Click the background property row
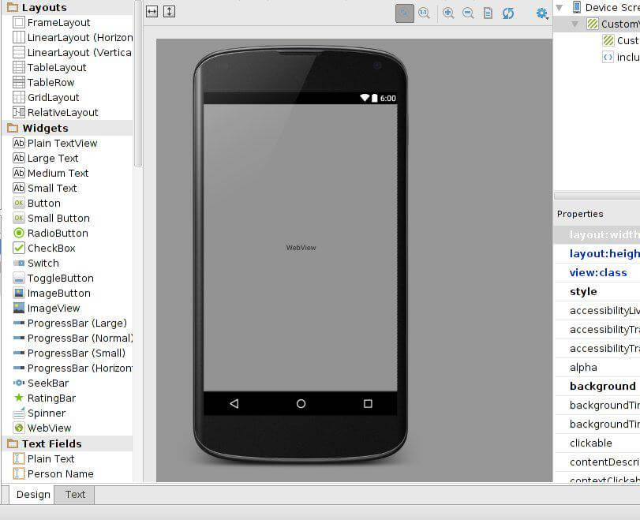Screen dimensions: 640x520 point(602,386)
